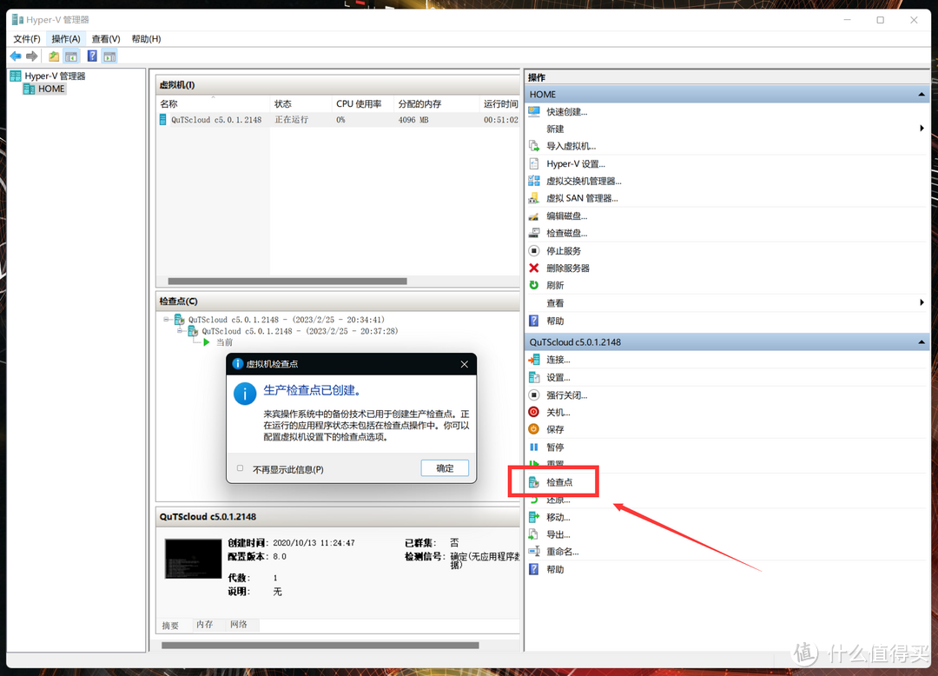Open 快速创建... quick create action
Viewport: 938px width, 676px height.
click(566, 112)
